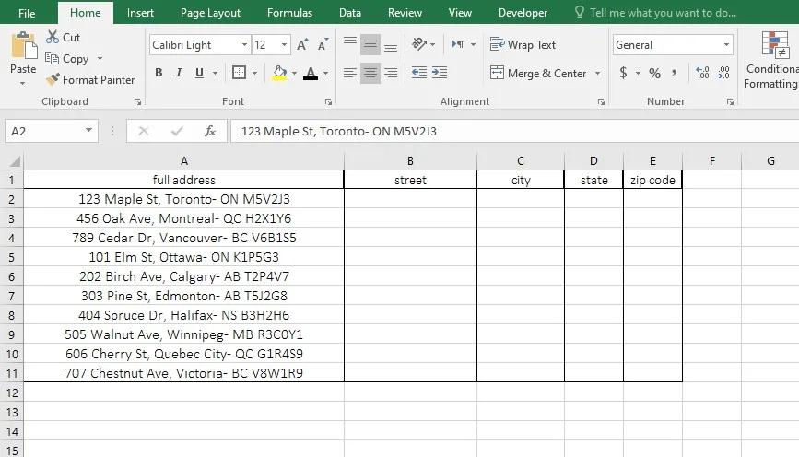799x457 pixels.
Task: Align text left
Action: (x=350, y=73)
